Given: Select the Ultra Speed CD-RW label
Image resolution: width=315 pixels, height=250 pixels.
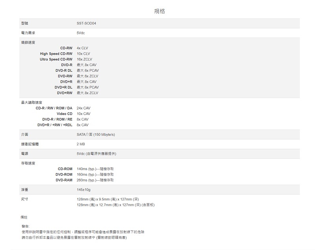Looking at the screenshot, I should 56,59.
